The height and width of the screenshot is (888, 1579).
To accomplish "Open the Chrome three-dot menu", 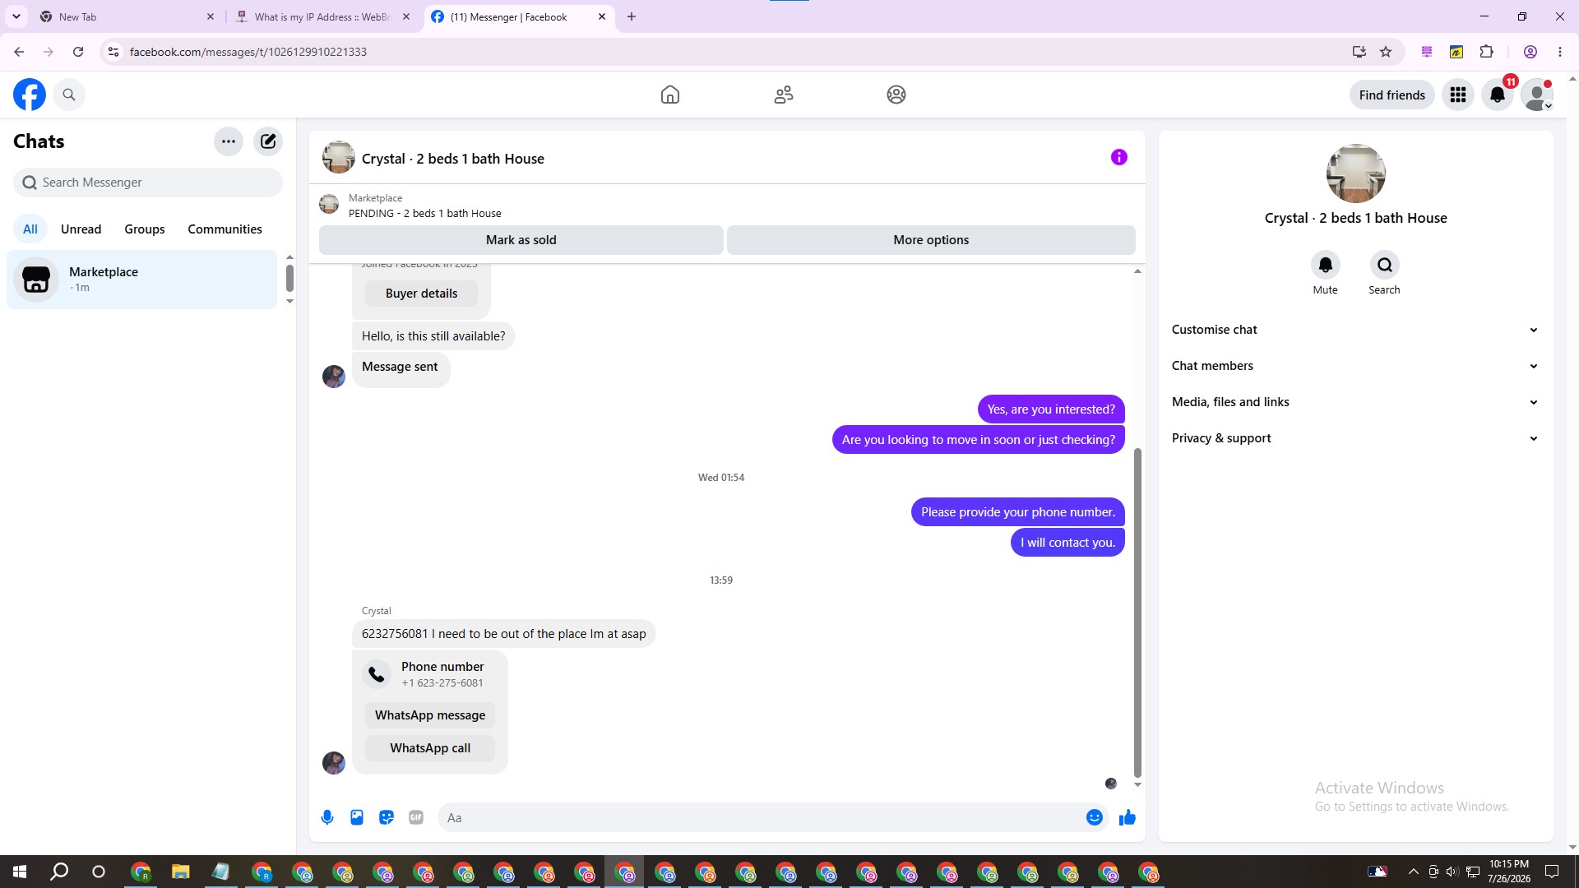I will pos(1560,52).
